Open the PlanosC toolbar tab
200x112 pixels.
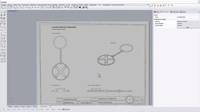(10, 5)
